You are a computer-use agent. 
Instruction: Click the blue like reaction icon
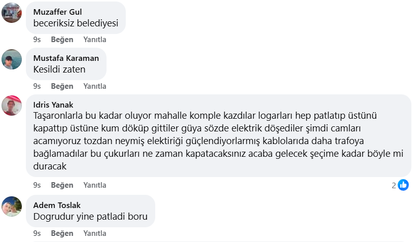(403, 185)
